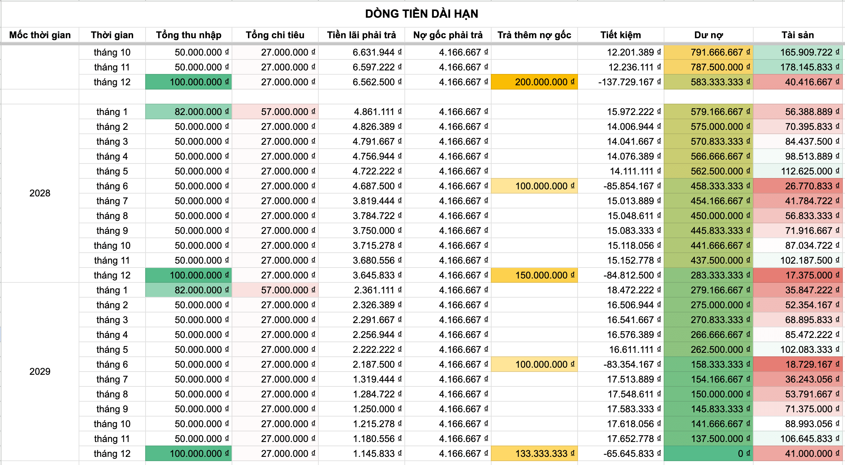This screenshot has width=845, height=465.
Task: Click the Thời gian column header
Action: coord(112,35)
